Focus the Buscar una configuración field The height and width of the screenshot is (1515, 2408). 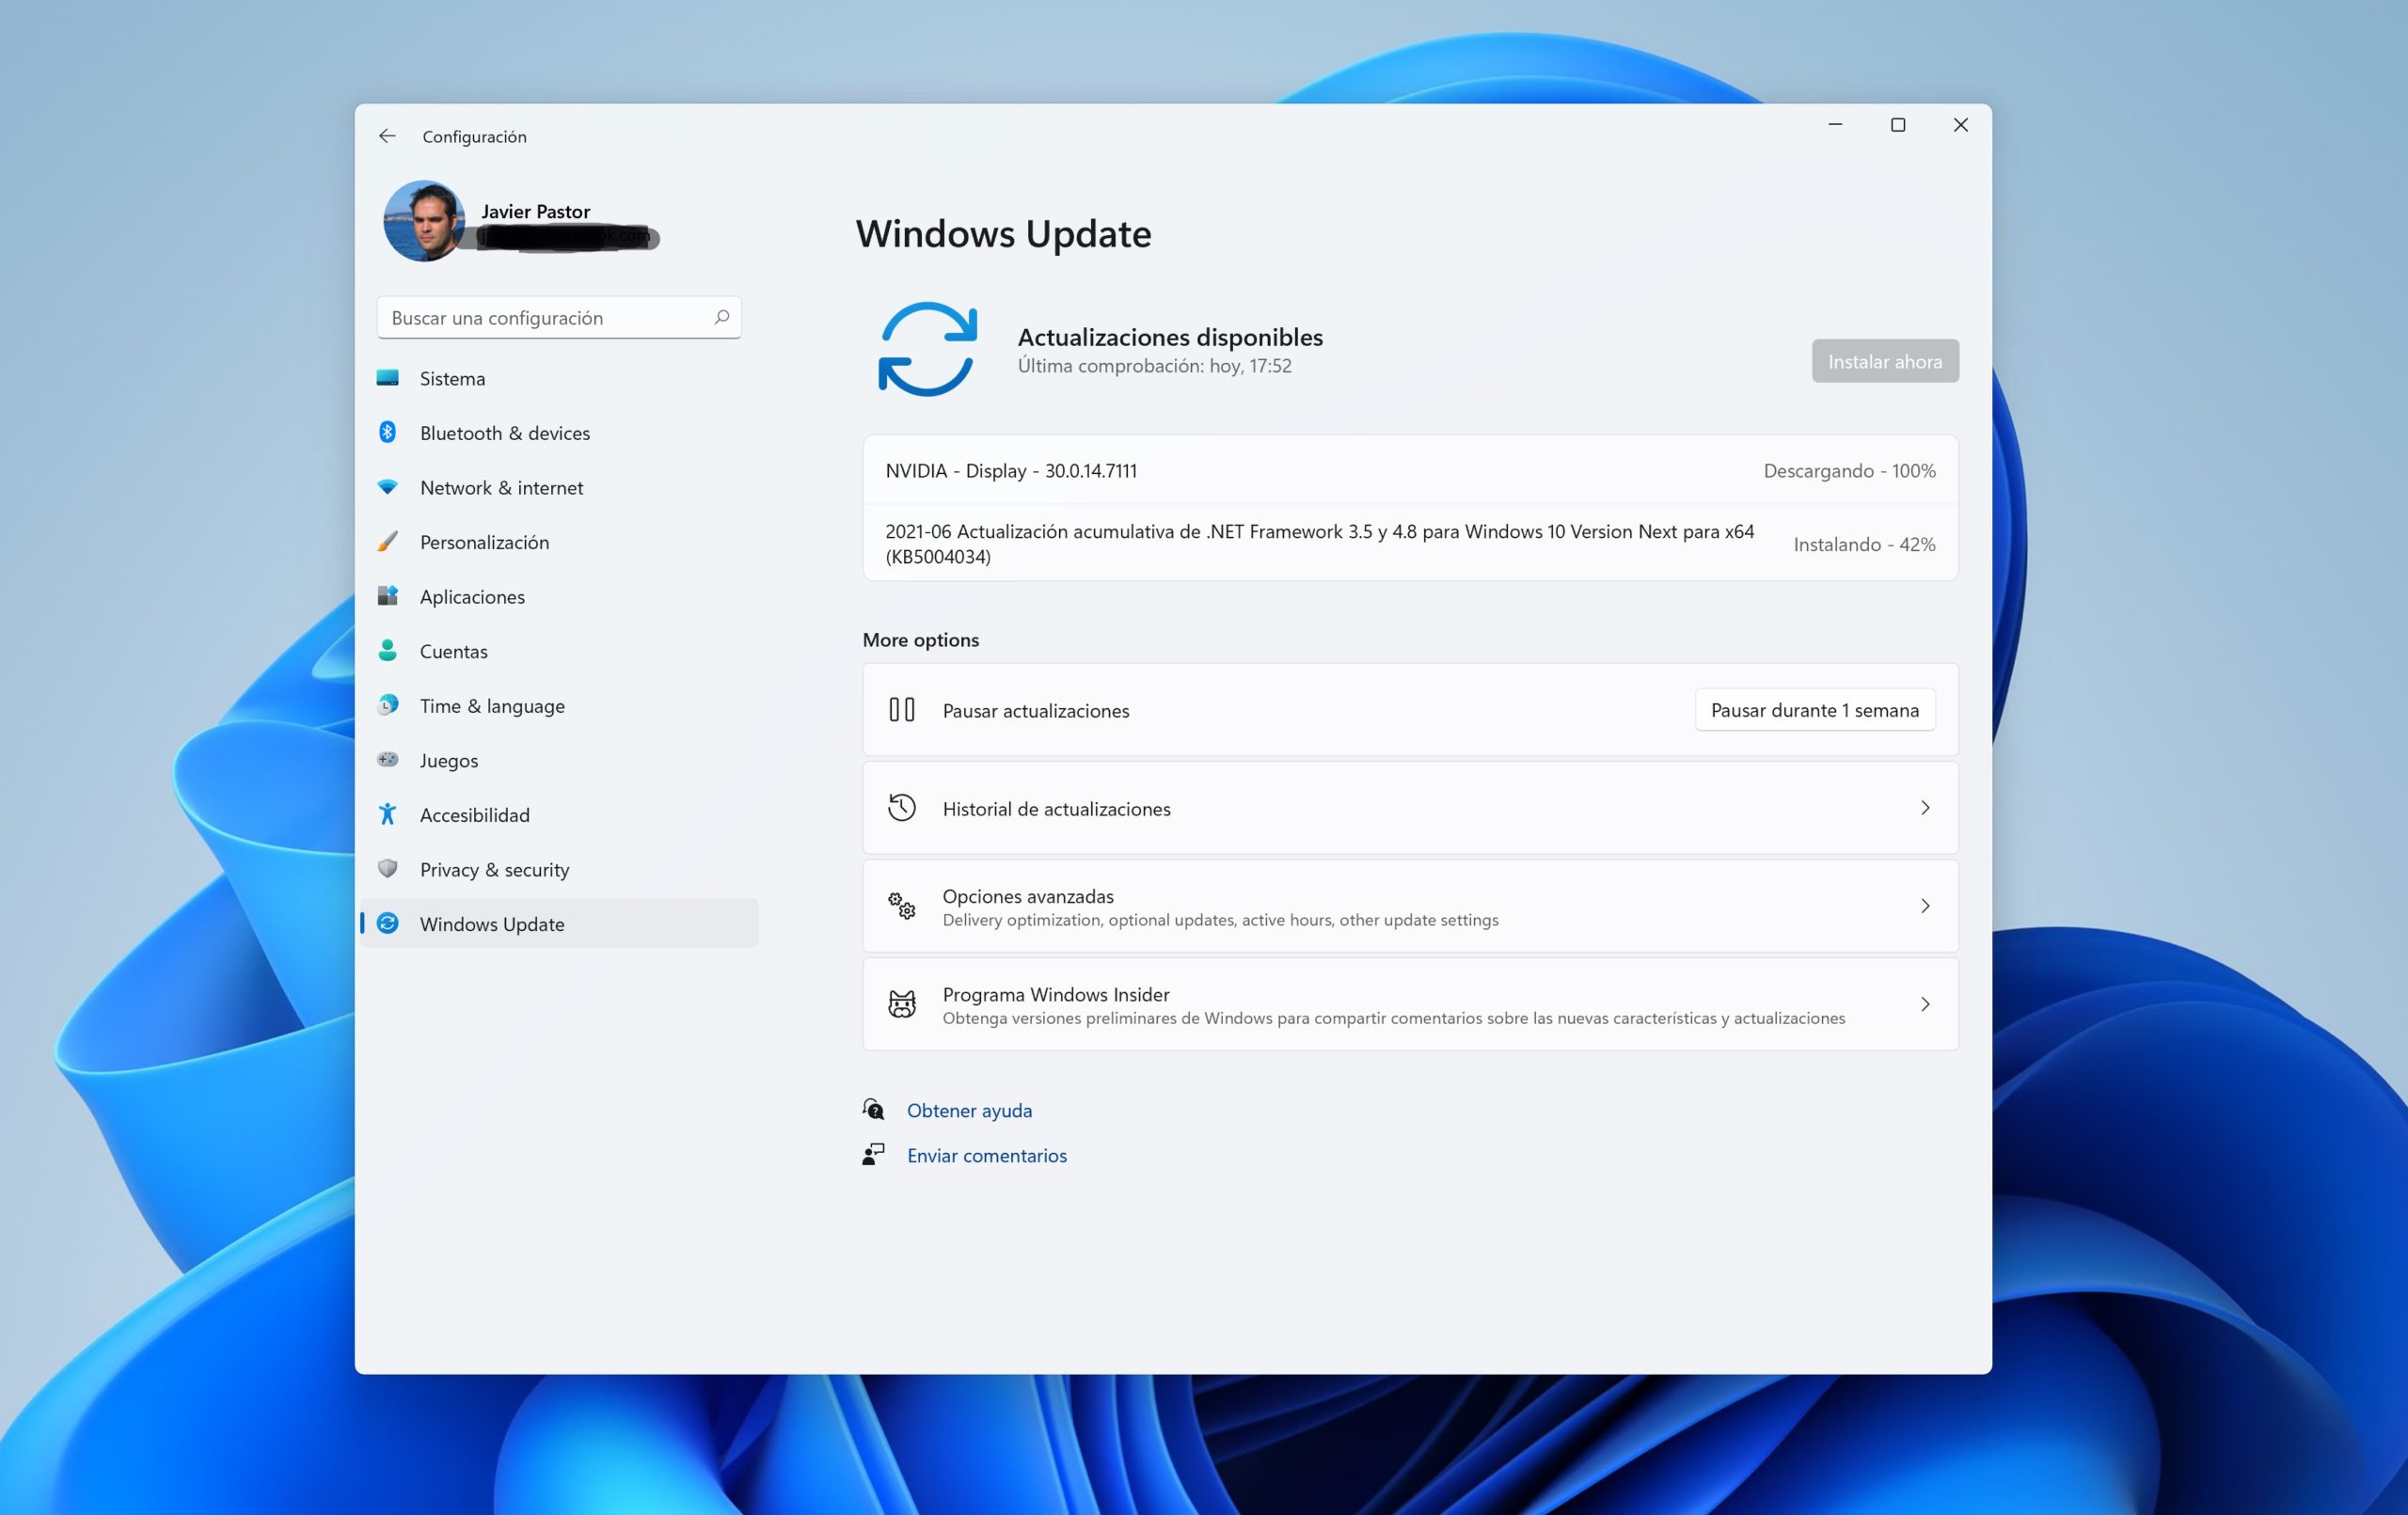pyautogui.click(x=545, y=317)
